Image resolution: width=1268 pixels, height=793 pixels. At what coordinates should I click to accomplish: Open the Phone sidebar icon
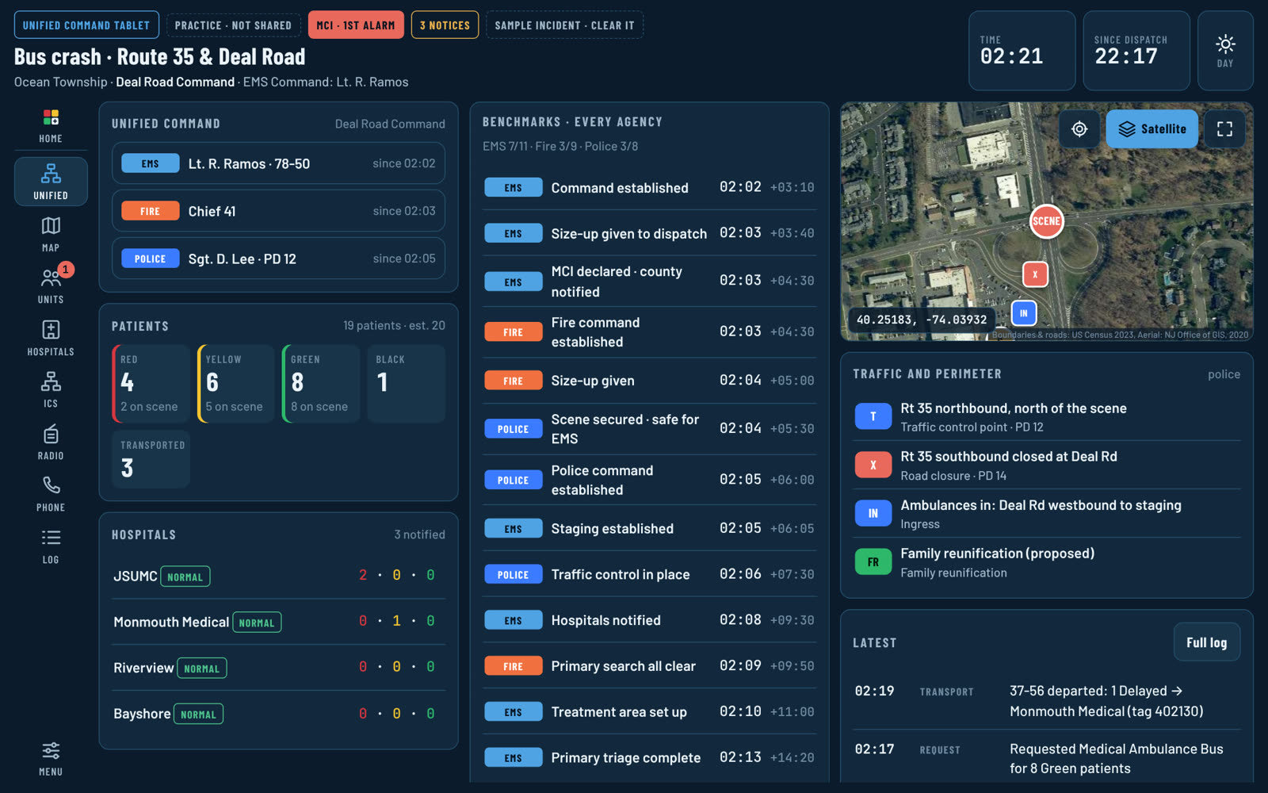click(51, 493)
